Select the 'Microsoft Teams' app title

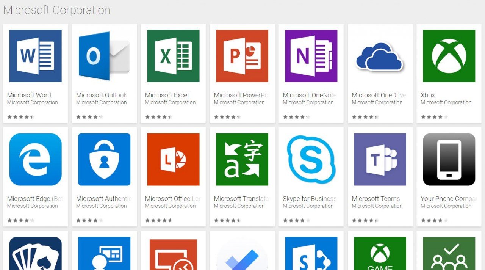pyautogui.click(x=376, y=199)
